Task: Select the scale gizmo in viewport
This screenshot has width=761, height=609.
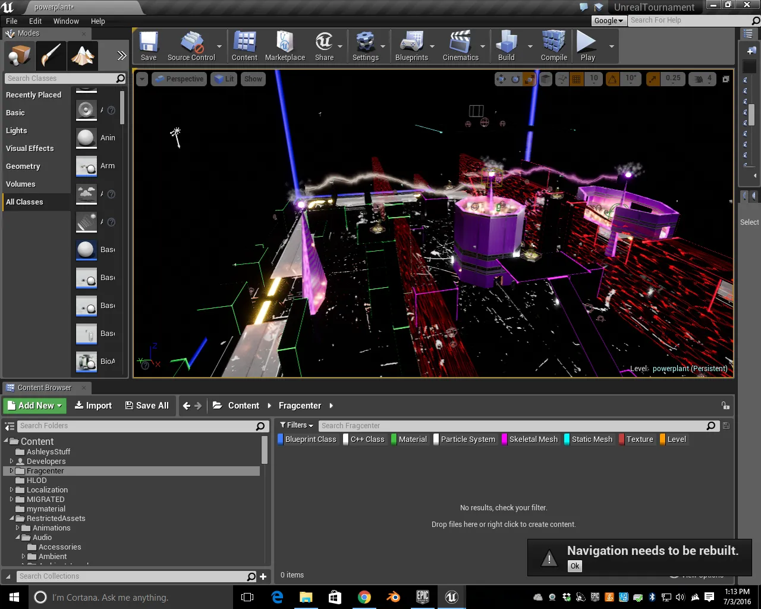Action: point(529,79)
